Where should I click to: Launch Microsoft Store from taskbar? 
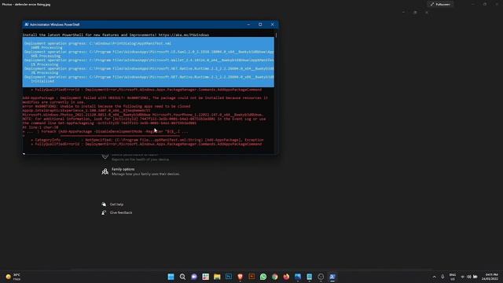pyautogui.click(x=206, y=277)
